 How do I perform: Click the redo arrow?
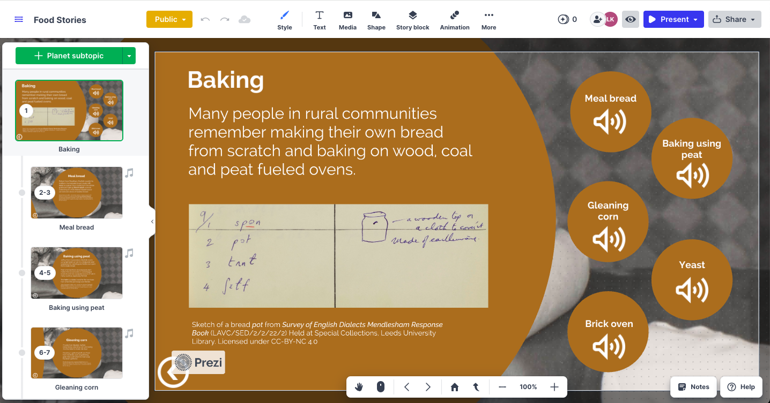point(225,19)
